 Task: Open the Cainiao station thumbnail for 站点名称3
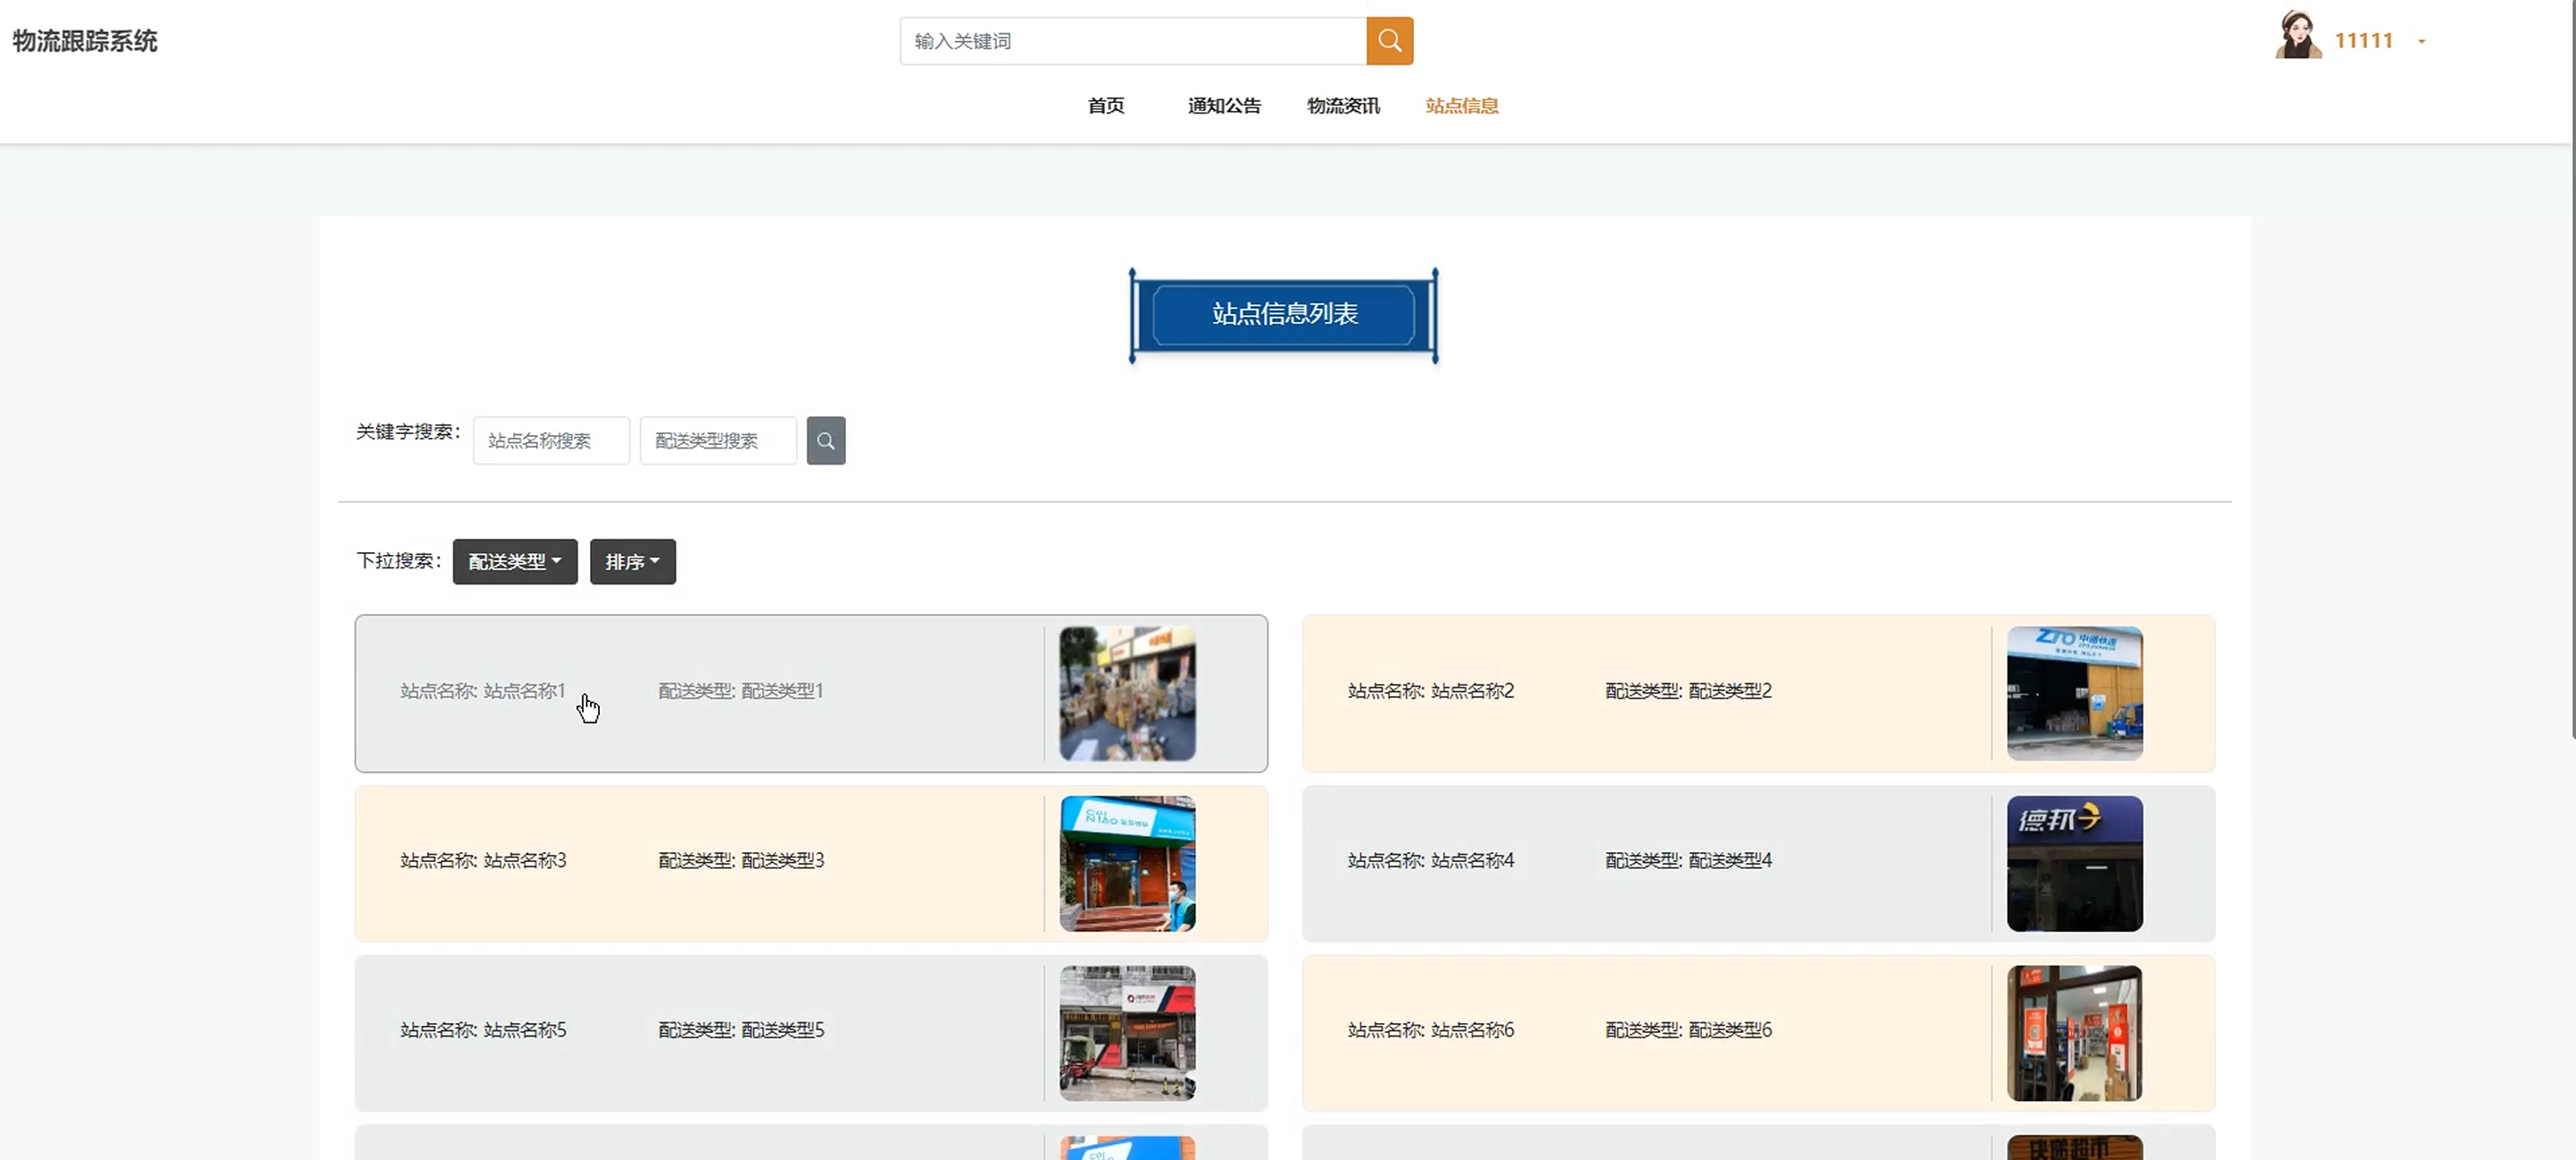pos(1127,863)
